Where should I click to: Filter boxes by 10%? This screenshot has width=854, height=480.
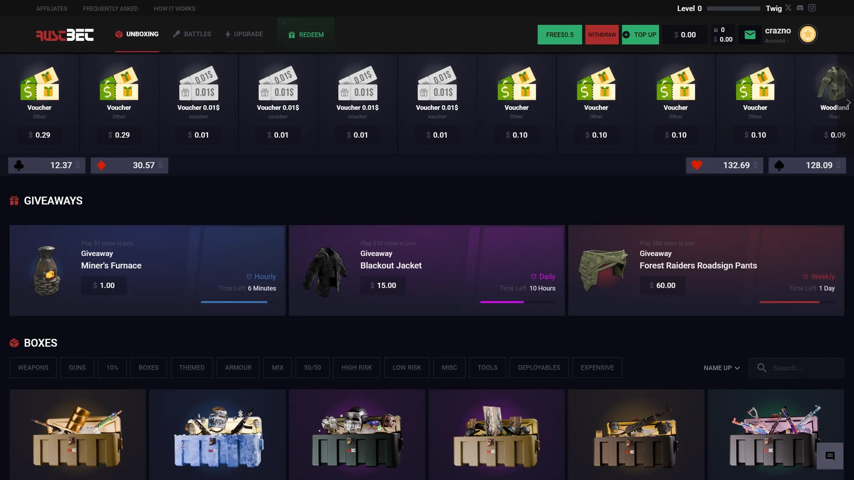click(x=112, y=368)
